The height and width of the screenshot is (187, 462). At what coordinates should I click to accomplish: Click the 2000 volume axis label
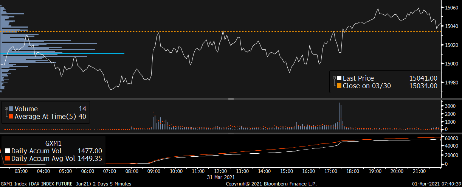click(450, 114)
